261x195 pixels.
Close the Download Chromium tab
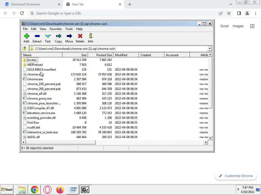[x=59, y=4]
